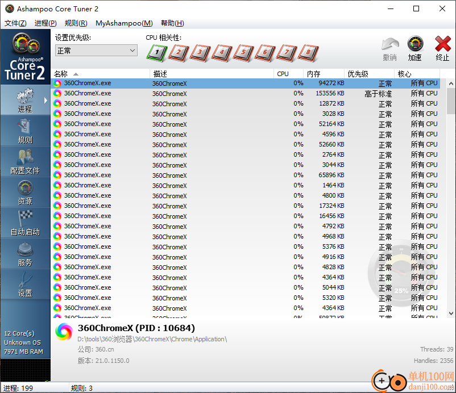
Task: Toggle CPU core 3 affinity chip
Action: point(200,53)
